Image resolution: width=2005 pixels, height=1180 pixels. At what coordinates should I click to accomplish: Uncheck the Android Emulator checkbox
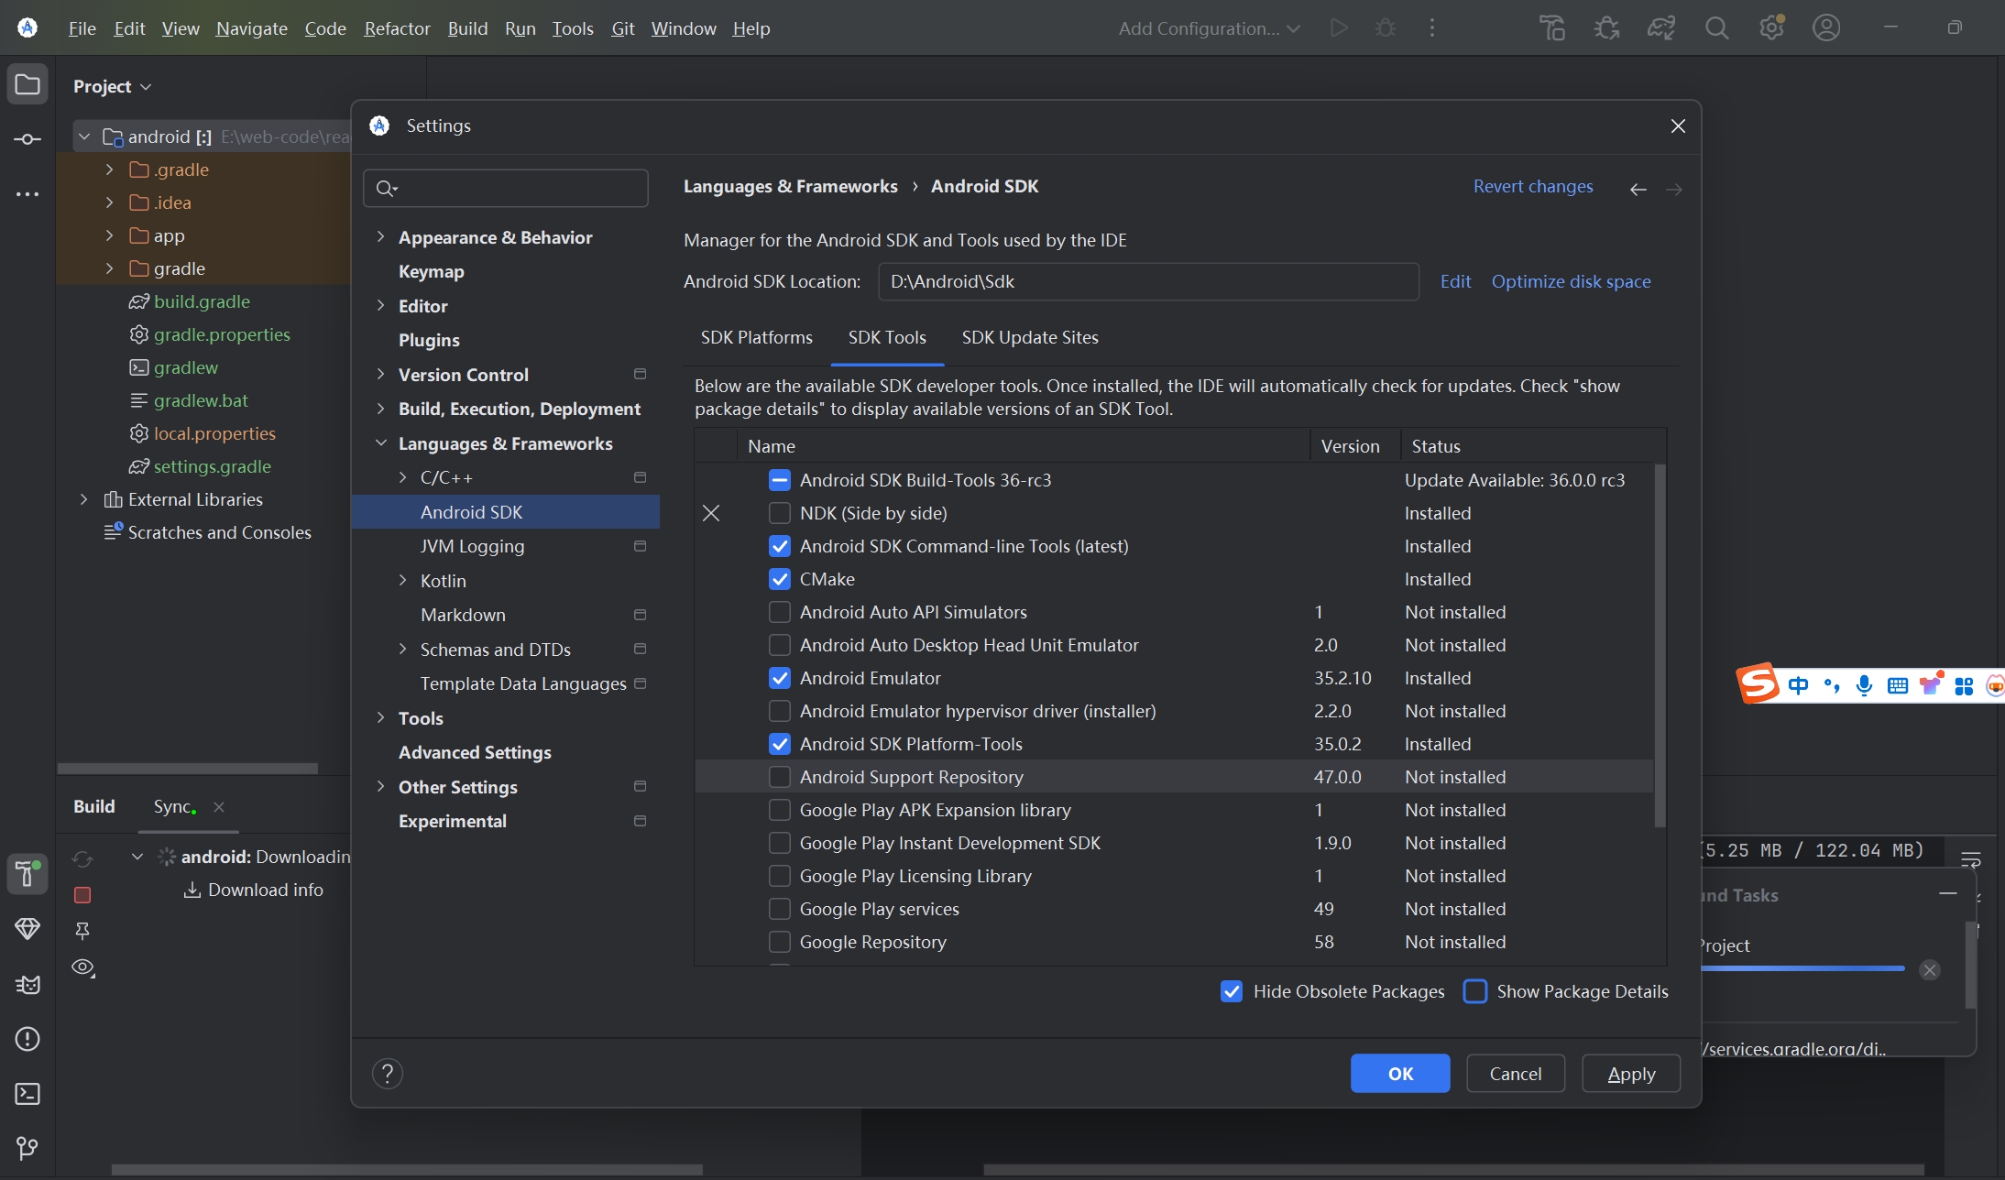coord(780,678)
